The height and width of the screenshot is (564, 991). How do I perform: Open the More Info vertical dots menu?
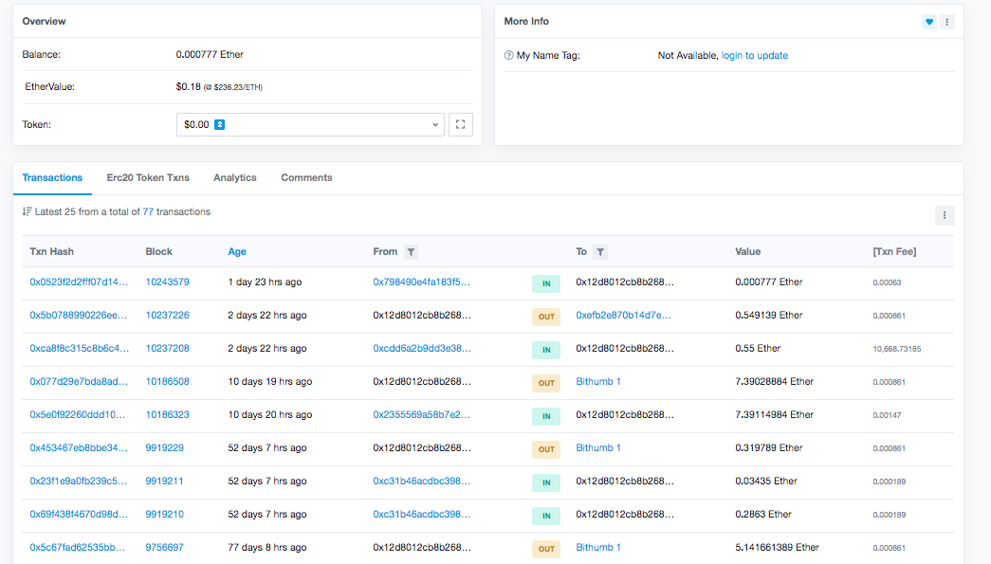946,22
